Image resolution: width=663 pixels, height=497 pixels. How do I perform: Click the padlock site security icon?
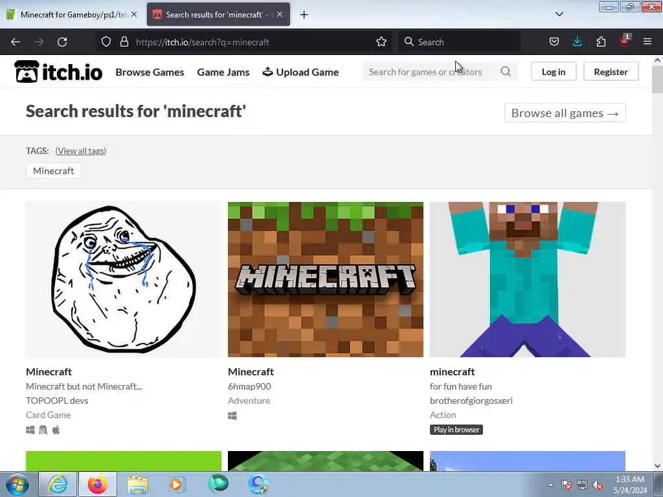124,42
